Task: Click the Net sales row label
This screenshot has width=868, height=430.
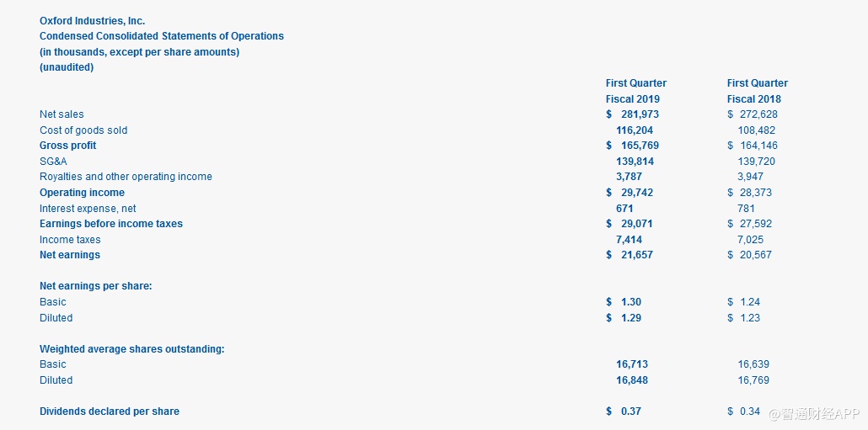Action: tap(62, 114)
